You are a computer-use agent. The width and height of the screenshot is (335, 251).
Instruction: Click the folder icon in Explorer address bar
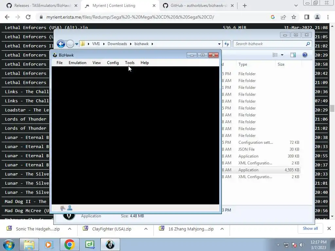(83, 44)
